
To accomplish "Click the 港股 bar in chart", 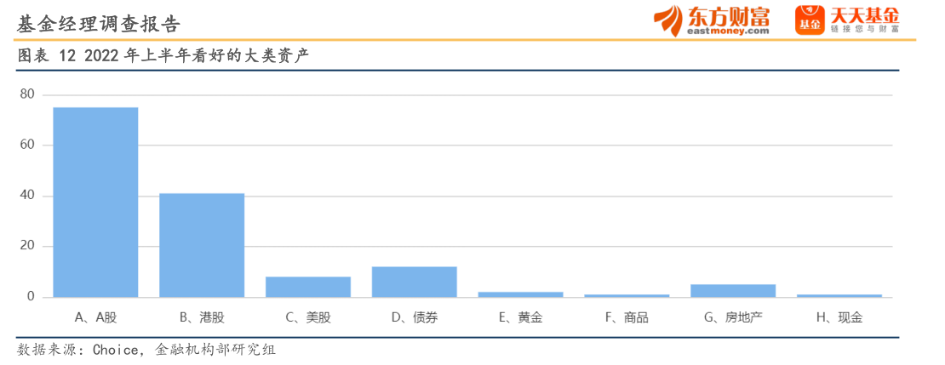I will pyautogui.click(x=202, y=245).
